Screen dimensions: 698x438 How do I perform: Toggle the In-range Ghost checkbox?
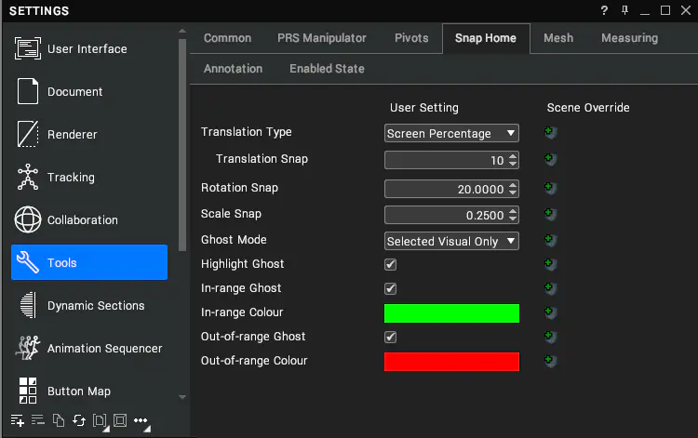[390, 288]
